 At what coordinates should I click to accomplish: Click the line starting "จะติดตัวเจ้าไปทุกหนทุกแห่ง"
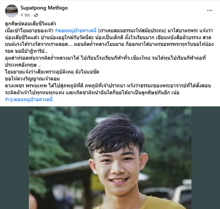[92, 93]
